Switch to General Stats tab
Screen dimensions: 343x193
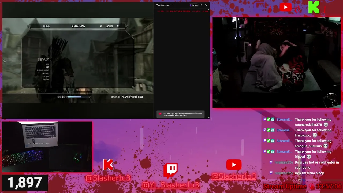(78, 26)
